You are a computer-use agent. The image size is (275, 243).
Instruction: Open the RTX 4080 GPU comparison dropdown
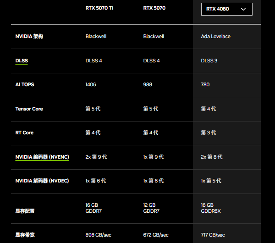[x=226, y=9]
